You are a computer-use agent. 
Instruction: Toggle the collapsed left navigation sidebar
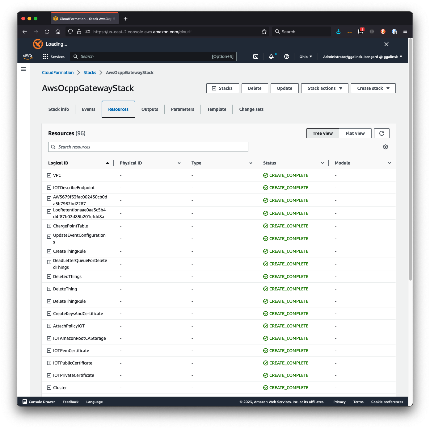coord(23,69)
